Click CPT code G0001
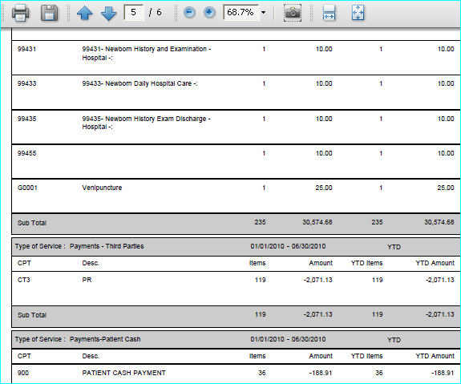Viewport: 461px width, 384px height. coord(27,188)
